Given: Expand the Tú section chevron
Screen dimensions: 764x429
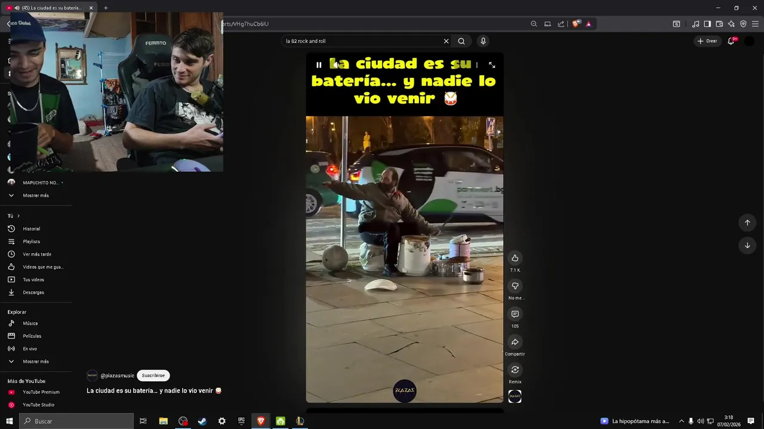Looking at the screenshot, I should click(19, 216).
